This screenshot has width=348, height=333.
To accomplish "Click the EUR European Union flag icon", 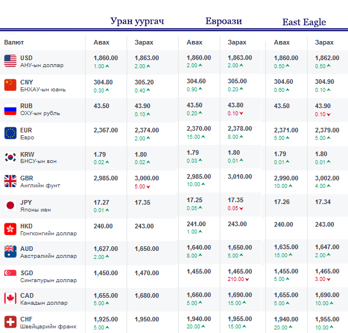I will tap(10, 134).
